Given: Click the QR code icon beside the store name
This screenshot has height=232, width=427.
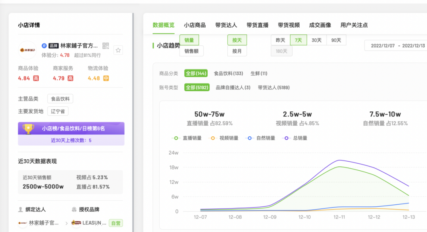Looking at the screenshot, I should click(x=105, y=45).
